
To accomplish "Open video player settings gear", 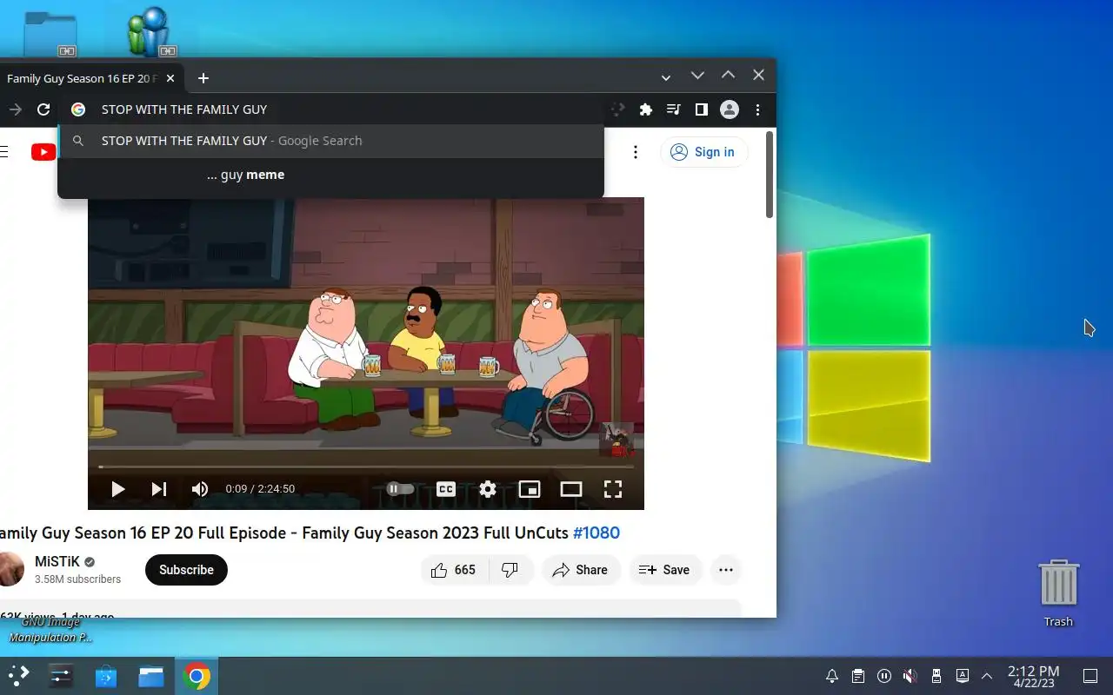I will coord(488,489).
